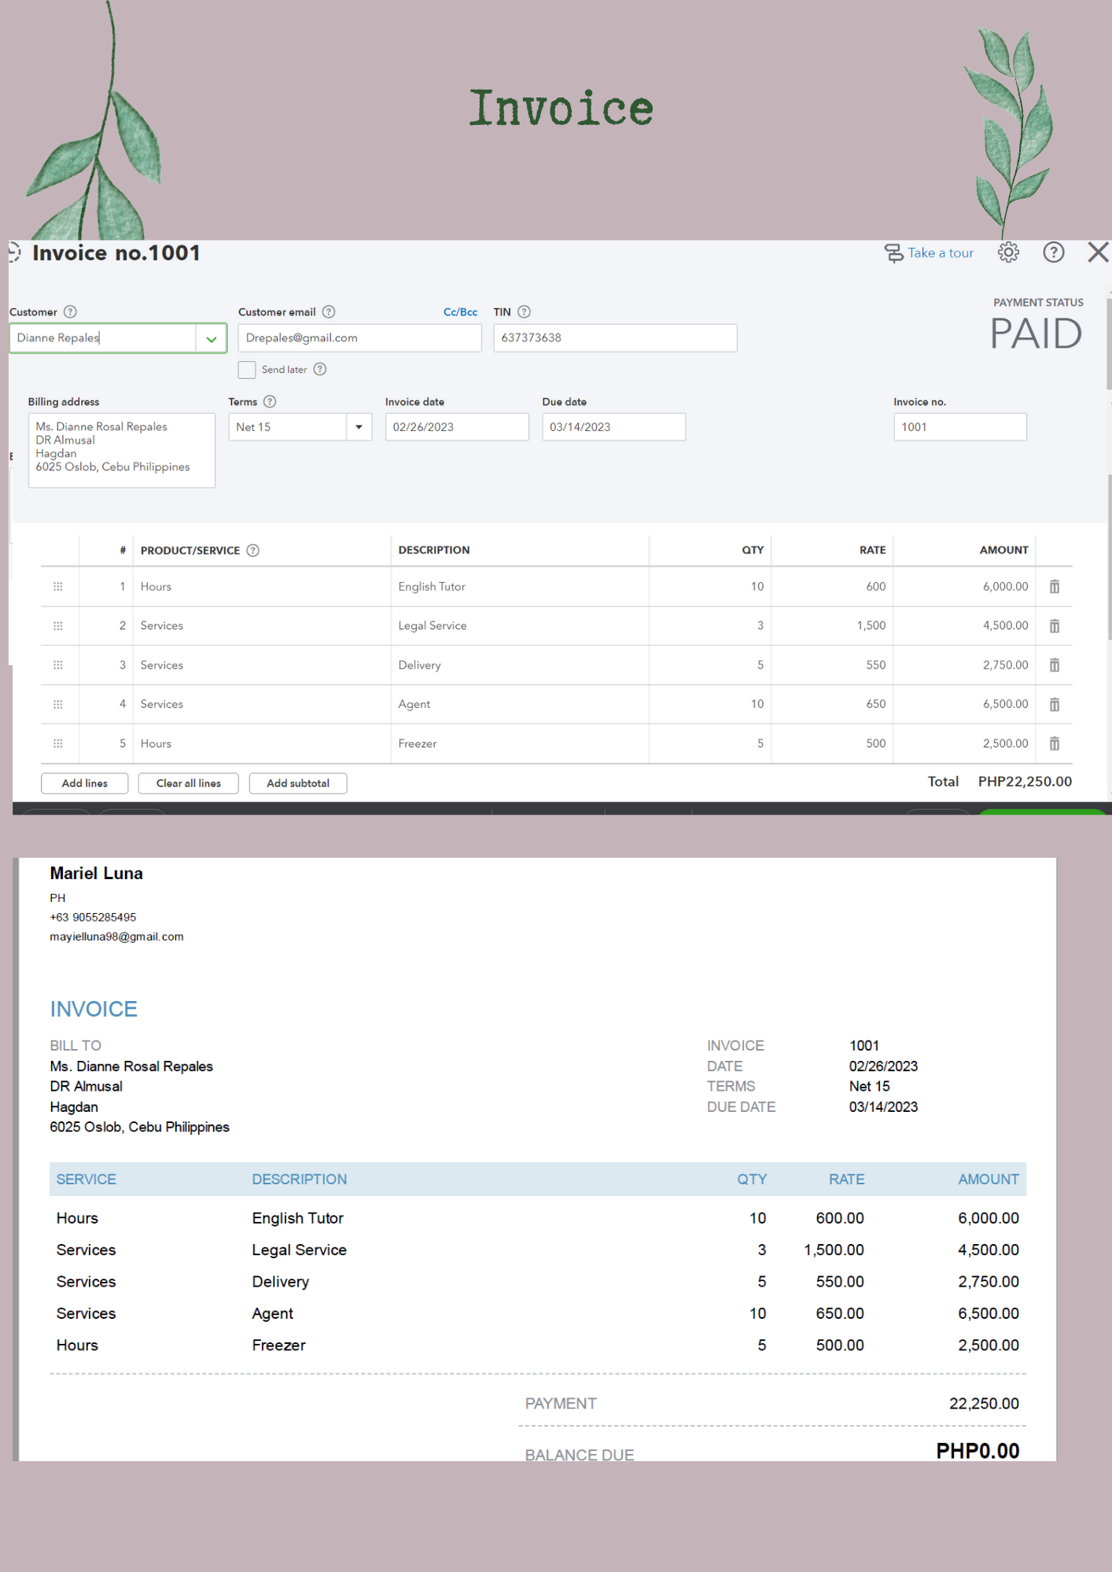Click the history icon beside Invoice no.1001 title
The height and width of the screenshot is (1572, 1112).
coord(14,252)
